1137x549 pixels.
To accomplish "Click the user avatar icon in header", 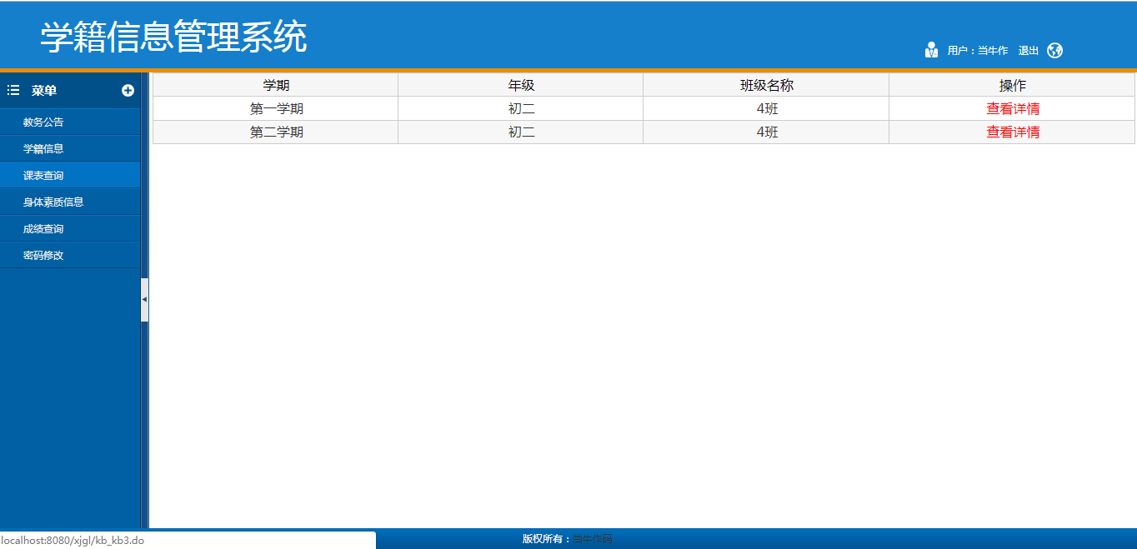I will pyautogui.click(x=931, y=50).
